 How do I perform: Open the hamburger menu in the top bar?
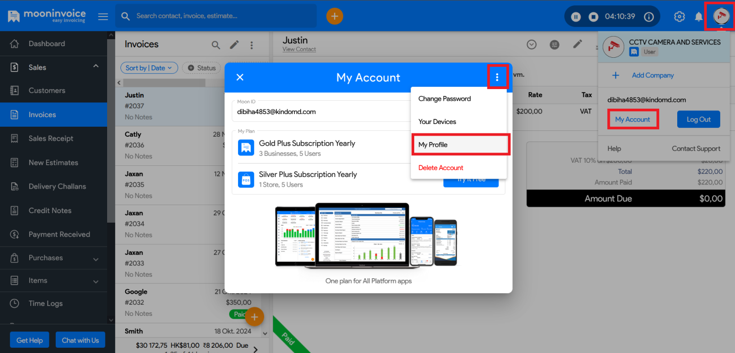pos(103,16)
